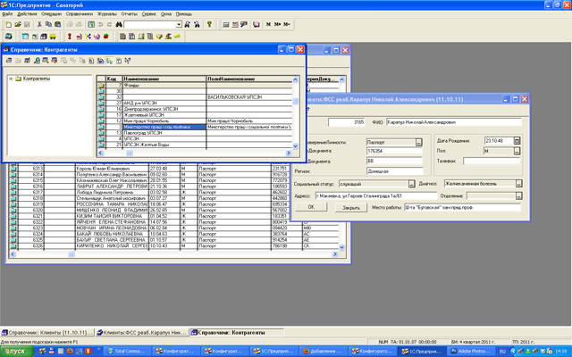Select client row 6326 КИРИЛЕНКО НИКОЛАЙ

[x=174, y=246]
